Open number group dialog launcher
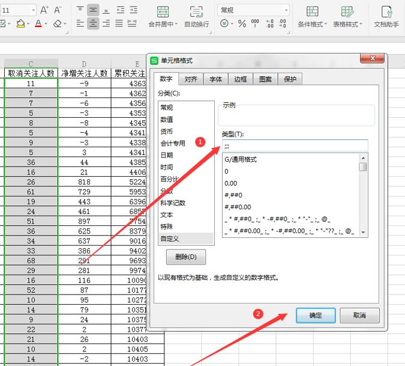 [288, 32]
